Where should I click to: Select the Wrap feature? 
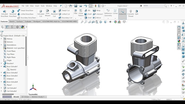pyautogui.click(x=97, y=10)
